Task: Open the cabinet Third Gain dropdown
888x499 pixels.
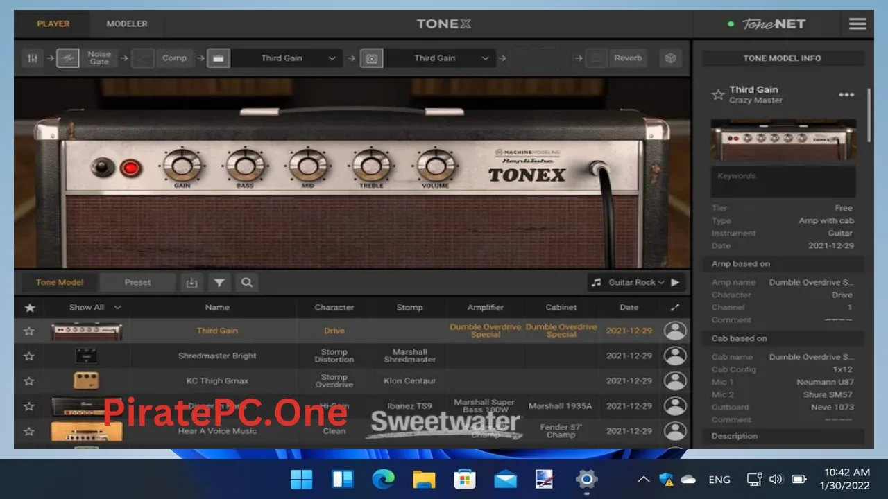Action: pyautogui.click(x=441, y=58)
